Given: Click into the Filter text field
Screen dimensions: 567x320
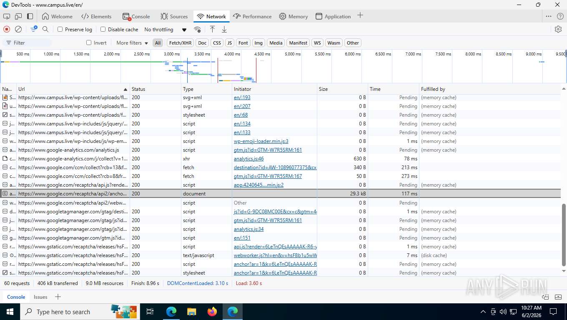Looking at the screenshot, I should pos(28,43).
